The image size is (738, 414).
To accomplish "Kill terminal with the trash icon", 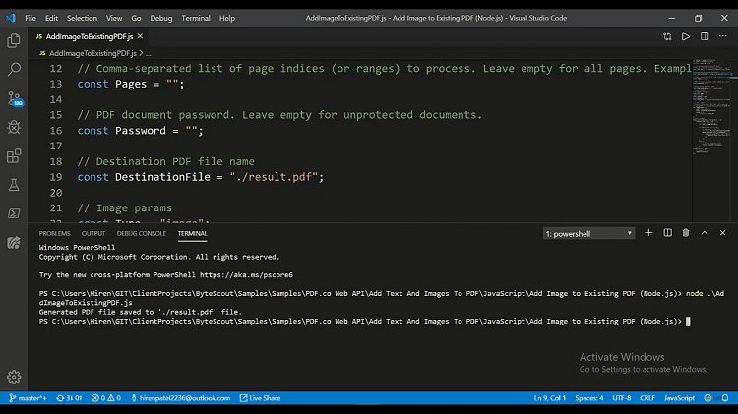I will [x=686, y=233].
